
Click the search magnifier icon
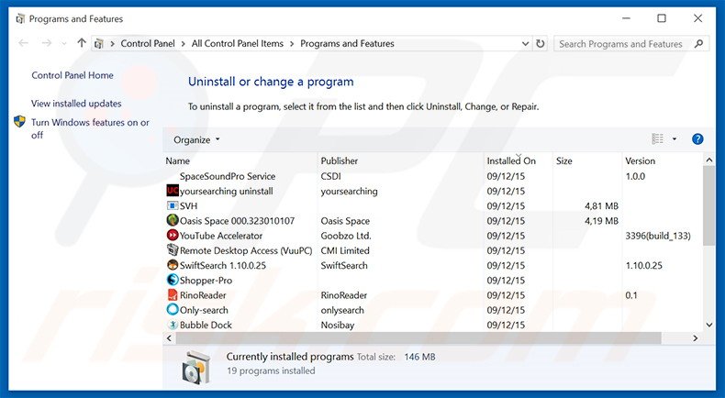coord(698,44)
